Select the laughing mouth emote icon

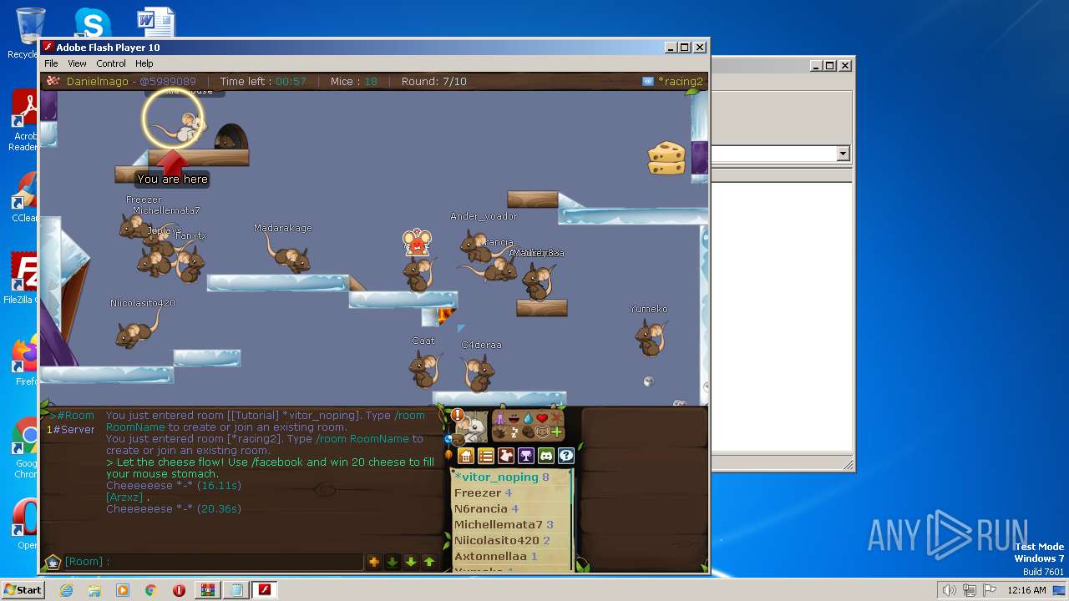514,418
